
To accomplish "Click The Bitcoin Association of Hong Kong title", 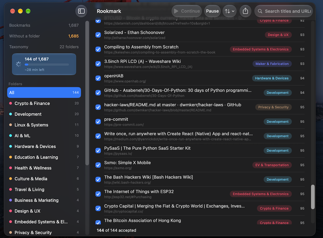I will [142, 220].
